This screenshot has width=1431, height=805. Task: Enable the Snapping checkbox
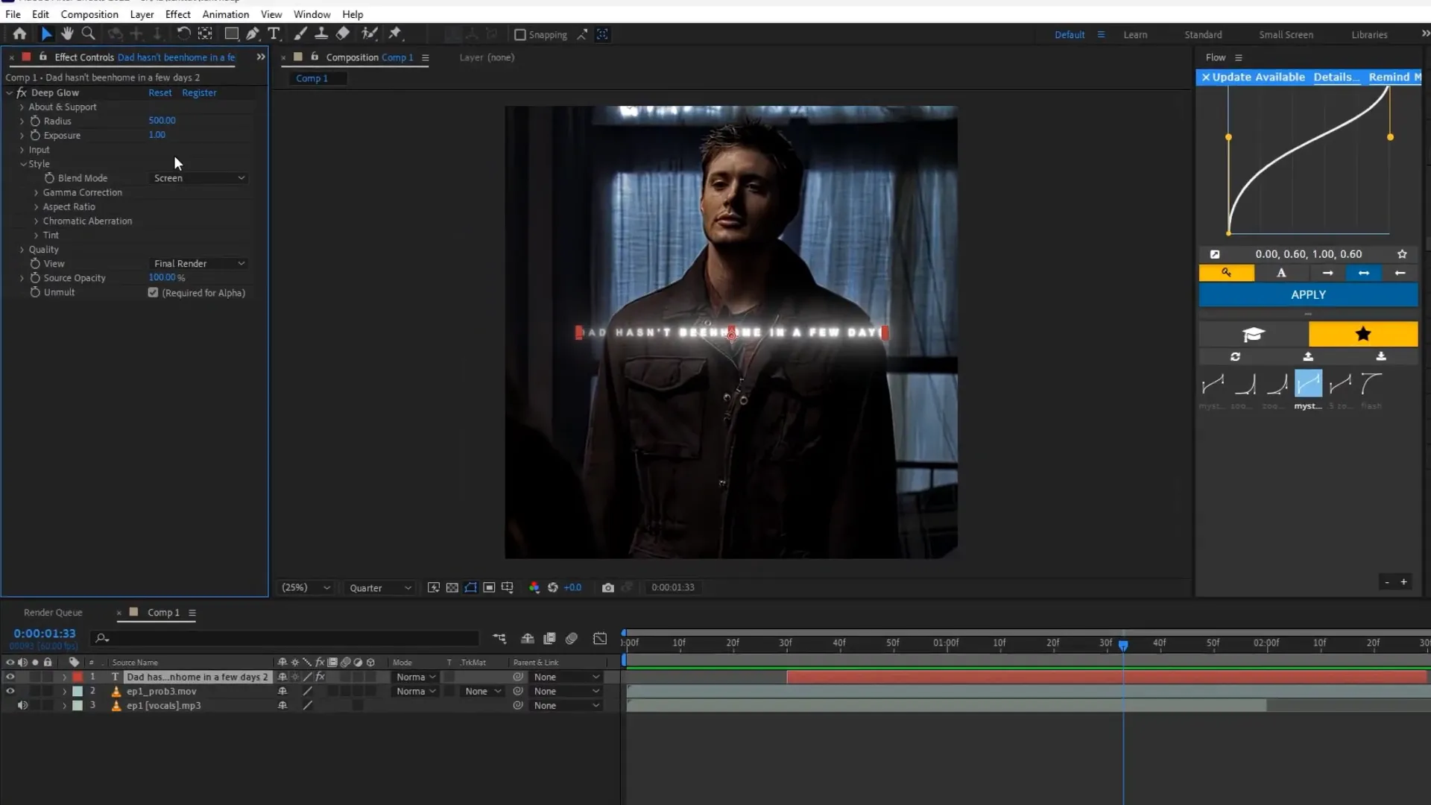coord(520,34)
